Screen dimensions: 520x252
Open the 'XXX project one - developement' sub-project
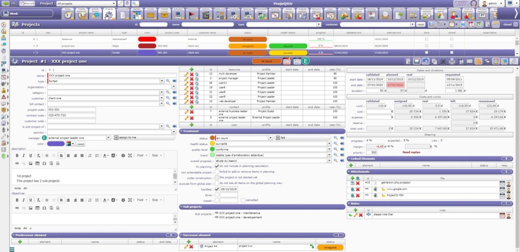click(240, 217)
